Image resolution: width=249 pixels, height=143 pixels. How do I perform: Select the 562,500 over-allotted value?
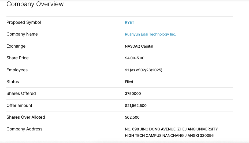[132, 117]
